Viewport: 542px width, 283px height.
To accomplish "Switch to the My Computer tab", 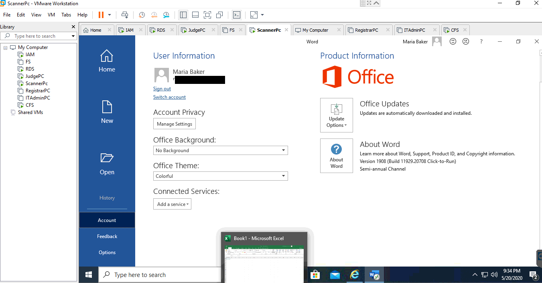I will pyautogui.click(x=315, y=30).
